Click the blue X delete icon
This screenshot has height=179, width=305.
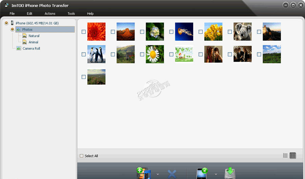pyautogui.click(x=172, y=174)
